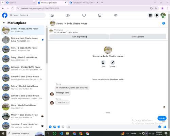Open the Marketplace storefront icon
The width and height of the screenshot is (170, 136).
(x=100, y=15)
